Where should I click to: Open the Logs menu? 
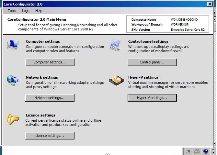click(x=26, y=11)
